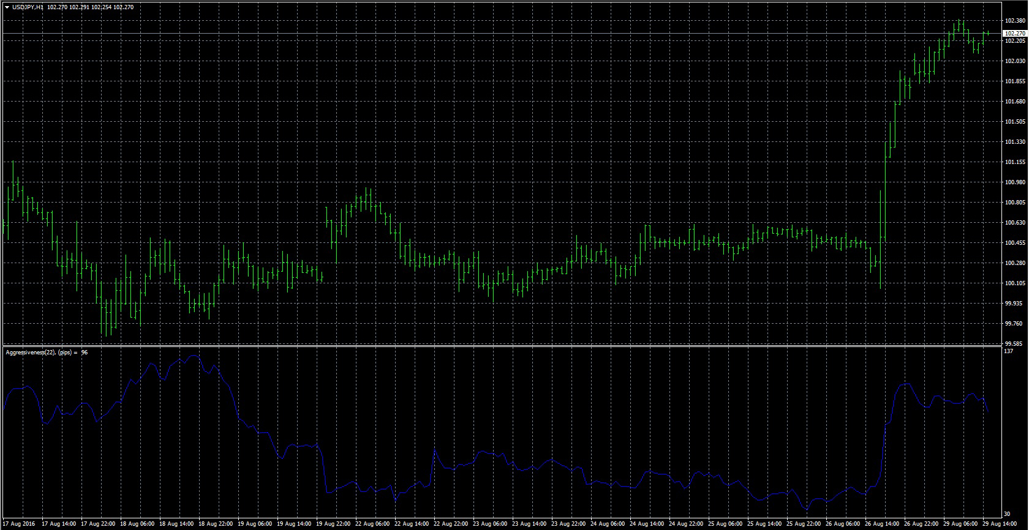Image resolution: width=1029 pixels, height=530 pixels.
Task: Click the 22 Aug 06:00 time label
Action: (372, 524)
